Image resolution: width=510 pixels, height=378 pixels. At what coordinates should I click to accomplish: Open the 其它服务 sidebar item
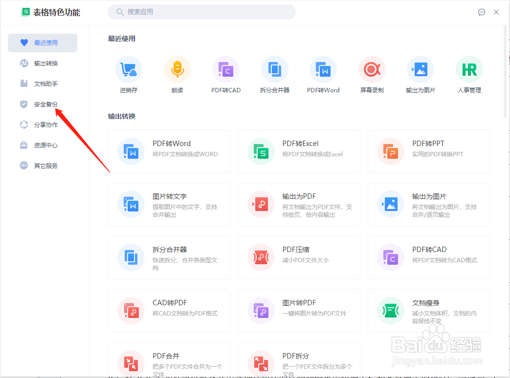coord(42,166)
